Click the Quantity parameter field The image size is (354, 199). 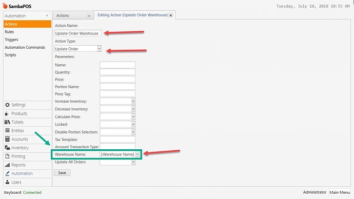[x=117, y=72]
